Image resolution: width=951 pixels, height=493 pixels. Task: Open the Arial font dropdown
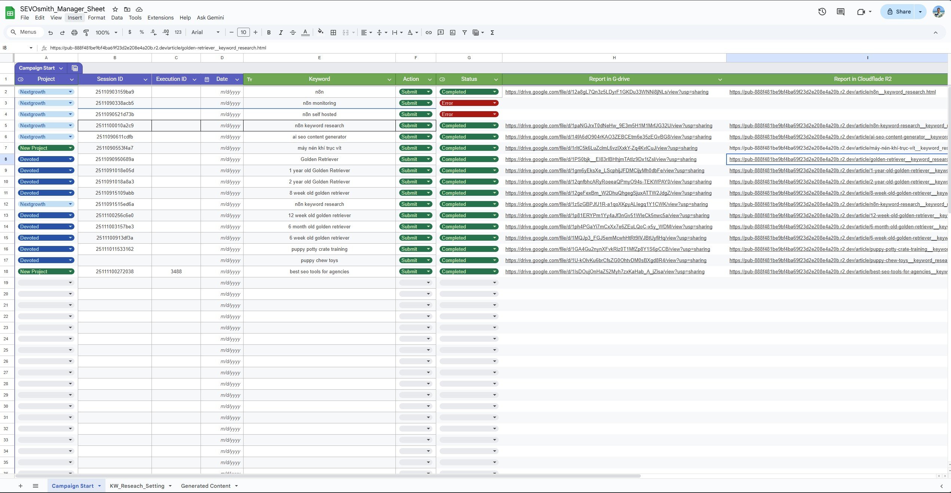[x=205, y=33]
